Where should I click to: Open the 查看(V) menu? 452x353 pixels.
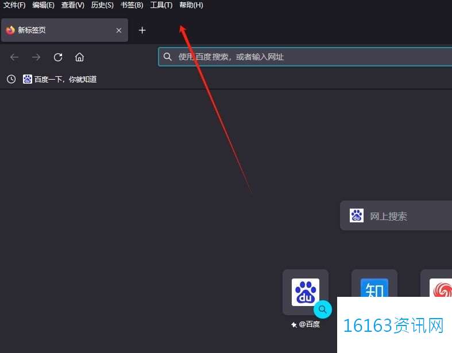point(72,5)
